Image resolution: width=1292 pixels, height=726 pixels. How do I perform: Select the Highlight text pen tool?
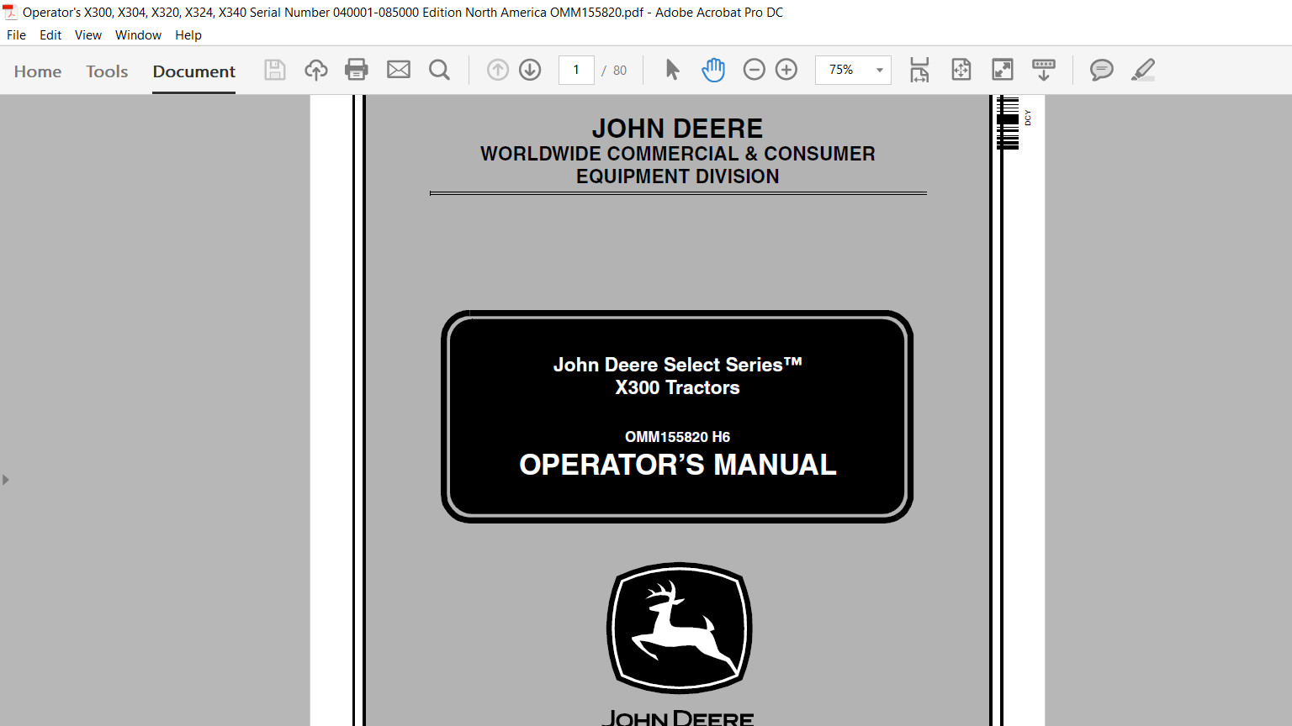click(x=1143, y=70)
